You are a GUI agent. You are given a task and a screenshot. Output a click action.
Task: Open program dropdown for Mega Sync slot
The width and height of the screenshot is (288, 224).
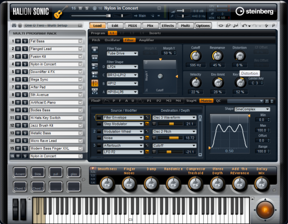pos(80,79)
